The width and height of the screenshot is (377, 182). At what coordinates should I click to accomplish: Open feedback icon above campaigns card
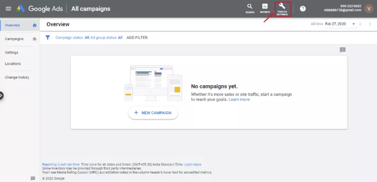(x=343, y=50)
